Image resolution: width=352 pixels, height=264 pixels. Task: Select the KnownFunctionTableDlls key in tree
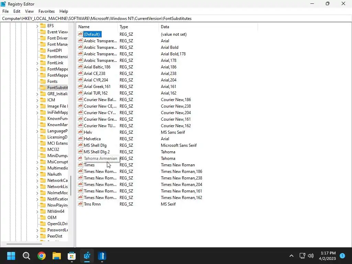click(x=57, y=119)
